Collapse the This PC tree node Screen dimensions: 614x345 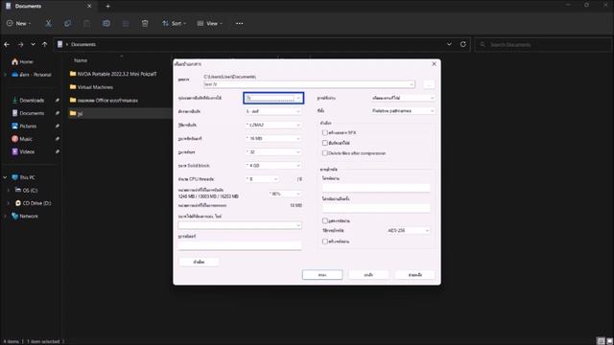click(5, 177)
